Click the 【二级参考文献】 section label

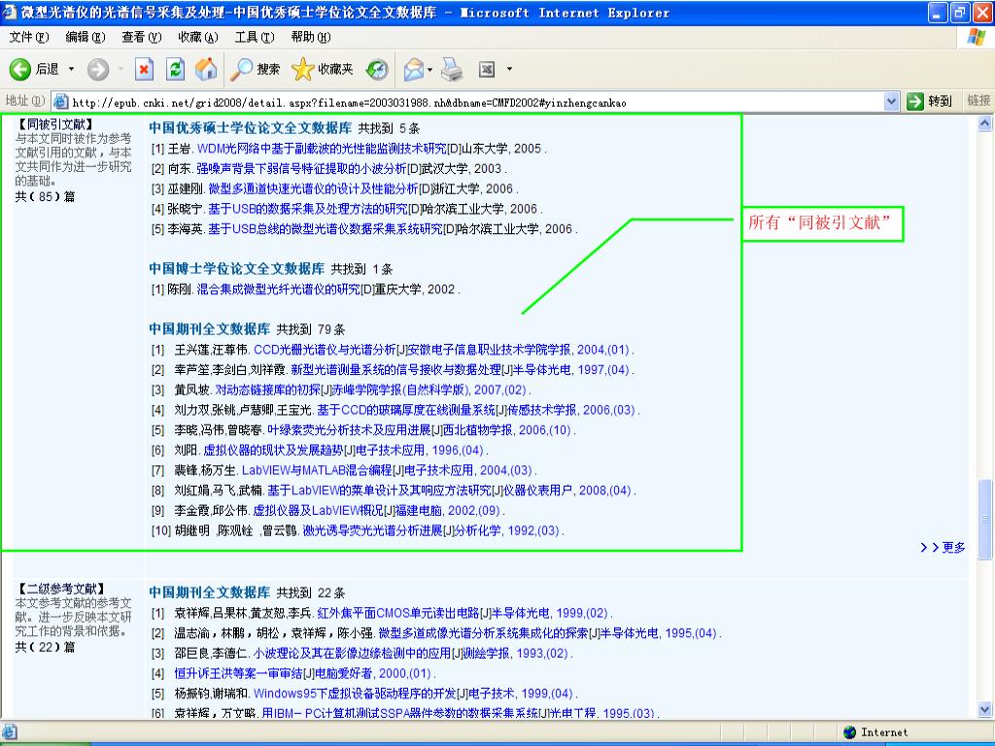tap(61, 589)
